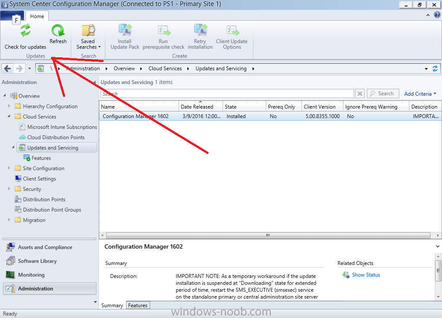Viewport: 442px width, 318px height.
Task: Open the Show Status link
Action: pos(366,275)
